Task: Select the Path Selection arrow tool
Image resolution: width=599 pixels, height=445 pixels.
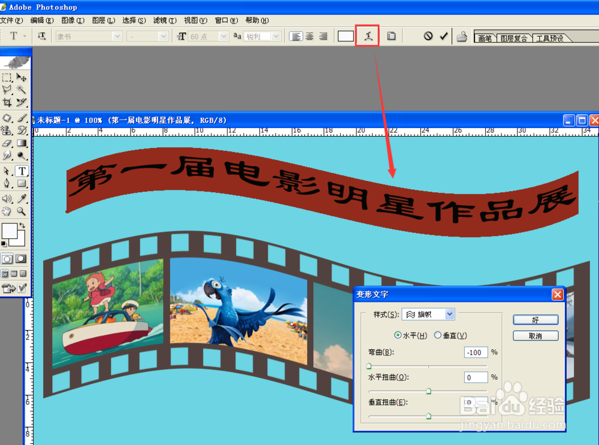Action: pos(7,171)
